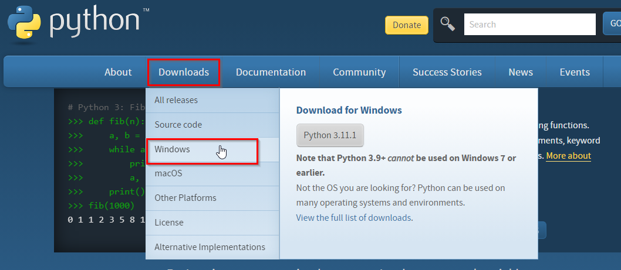The width and height of the screenshot is (621, 270).
Task: Click the magnifying glass search icon
Action: point(448,23)
